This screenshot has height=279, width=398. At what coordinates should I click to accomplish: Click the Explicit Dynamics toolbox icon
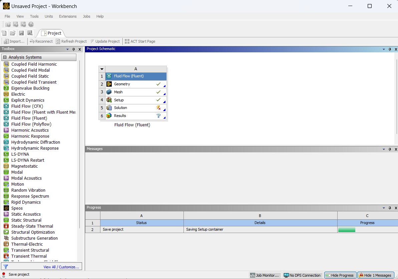coord(6,100)
